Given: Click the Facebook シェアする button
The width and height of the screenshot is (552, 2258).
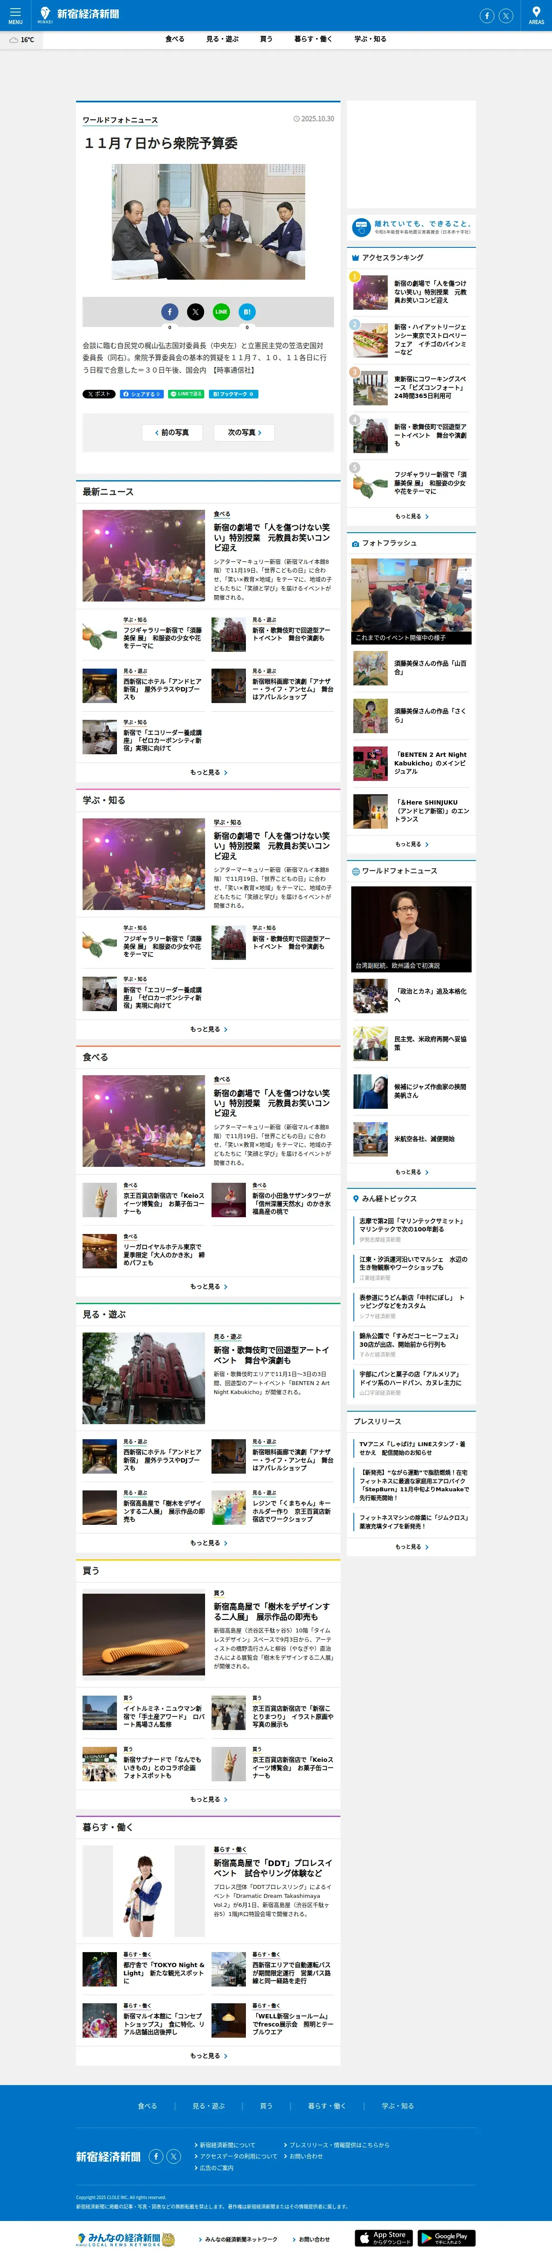Looking at the screenshot, I should pyautogui.click(x=142, y=394).
